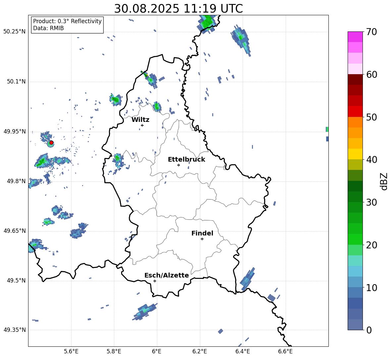Click the red dot radar marker

51,143
